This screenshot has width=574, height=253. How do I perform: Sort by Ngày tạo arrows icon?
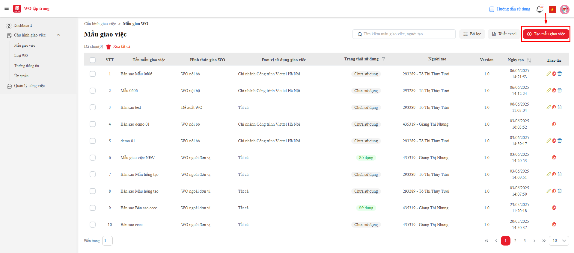[529, 60]
